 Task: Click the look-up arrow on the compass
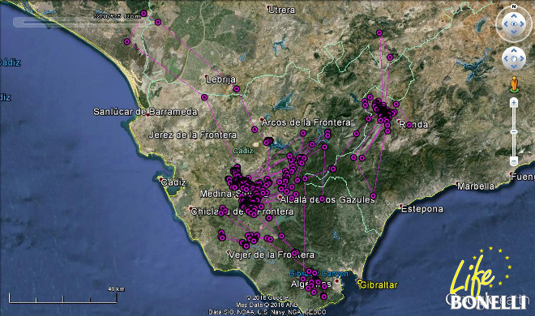[514, 16]
